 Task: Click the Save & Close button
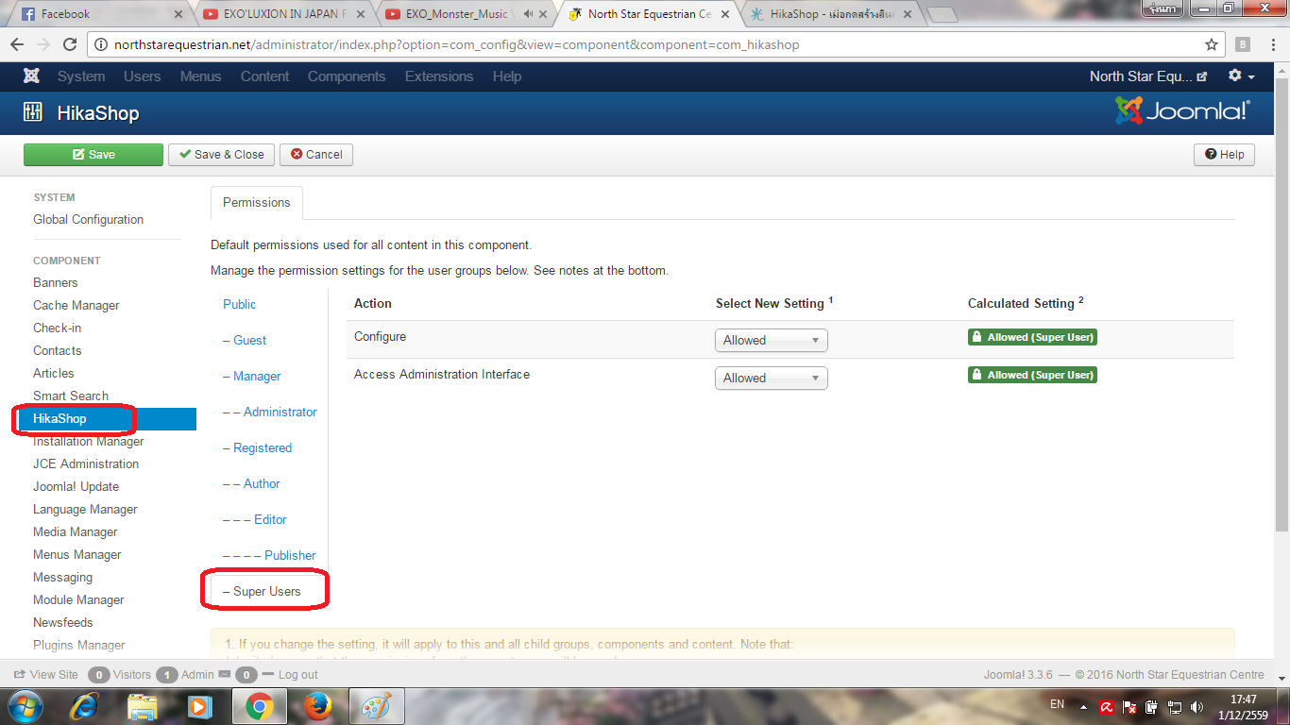click(x=222, y=155)
